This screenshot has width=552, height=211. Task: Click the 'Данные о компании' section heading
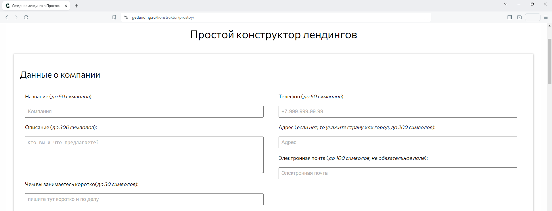click(60, 75)
